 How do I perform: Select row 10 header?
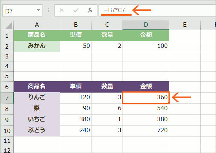coord(7,131)
